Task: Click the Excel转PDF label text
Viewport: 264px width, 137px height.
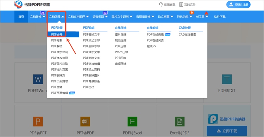Action: tap(180, 133)
